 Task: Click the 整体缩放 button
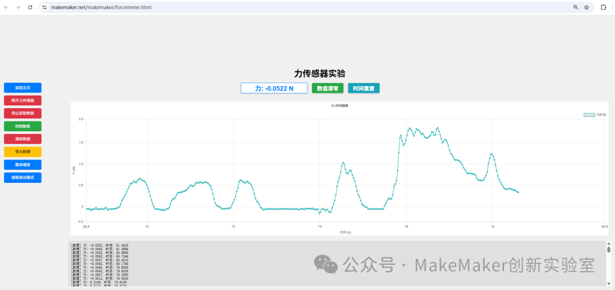23,165
